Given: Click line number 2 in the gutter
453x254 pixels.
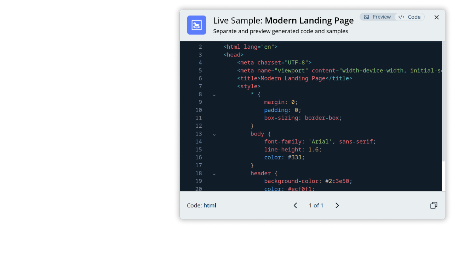Looking at the screenshot, I should click(x=200, y=47).
